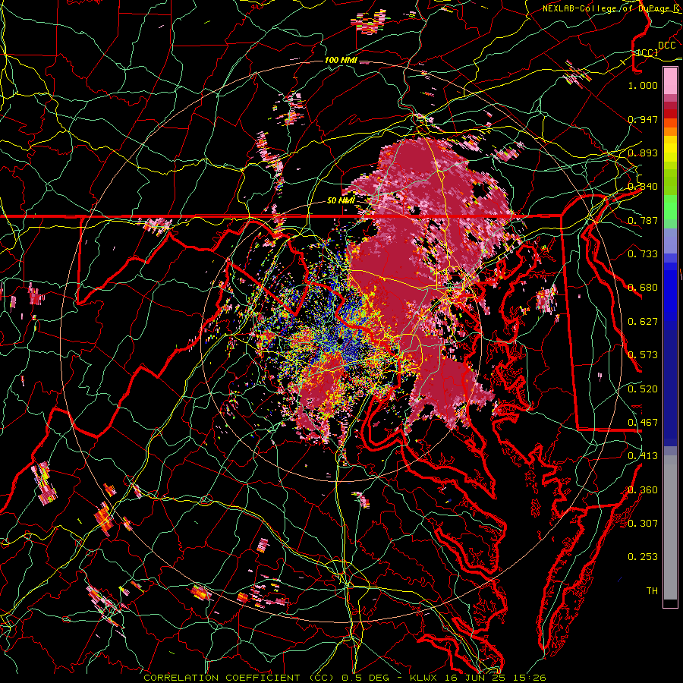Select the 0.360 scale value
683x683 pixels.
click(643, 490)
